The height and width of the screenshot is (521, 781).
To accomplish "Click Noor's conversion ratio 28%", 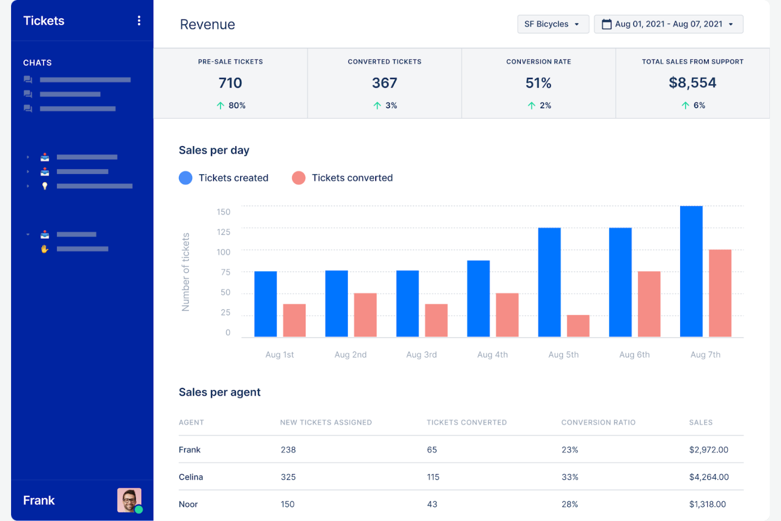I will coord(569,505).
